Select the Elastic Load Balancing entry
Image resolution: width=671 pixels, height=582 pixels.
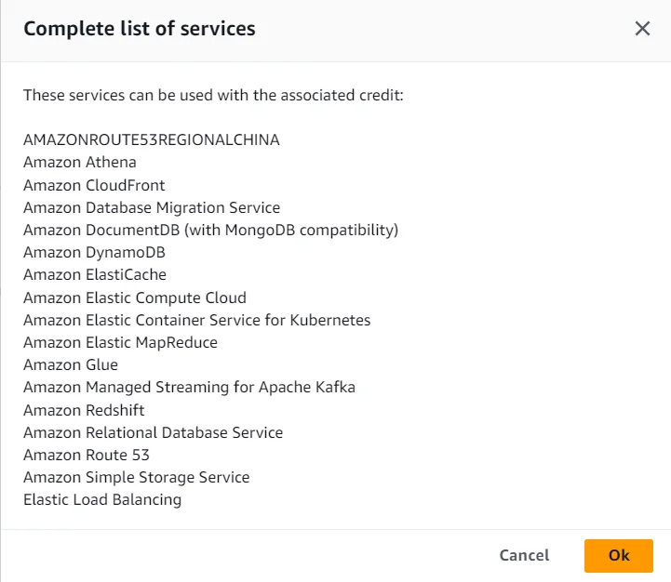(x=102, y=499)
